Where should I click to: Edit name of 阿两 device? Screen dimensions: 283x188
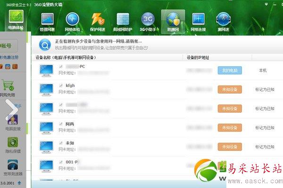pyautogui.click(x=61, y=124)
